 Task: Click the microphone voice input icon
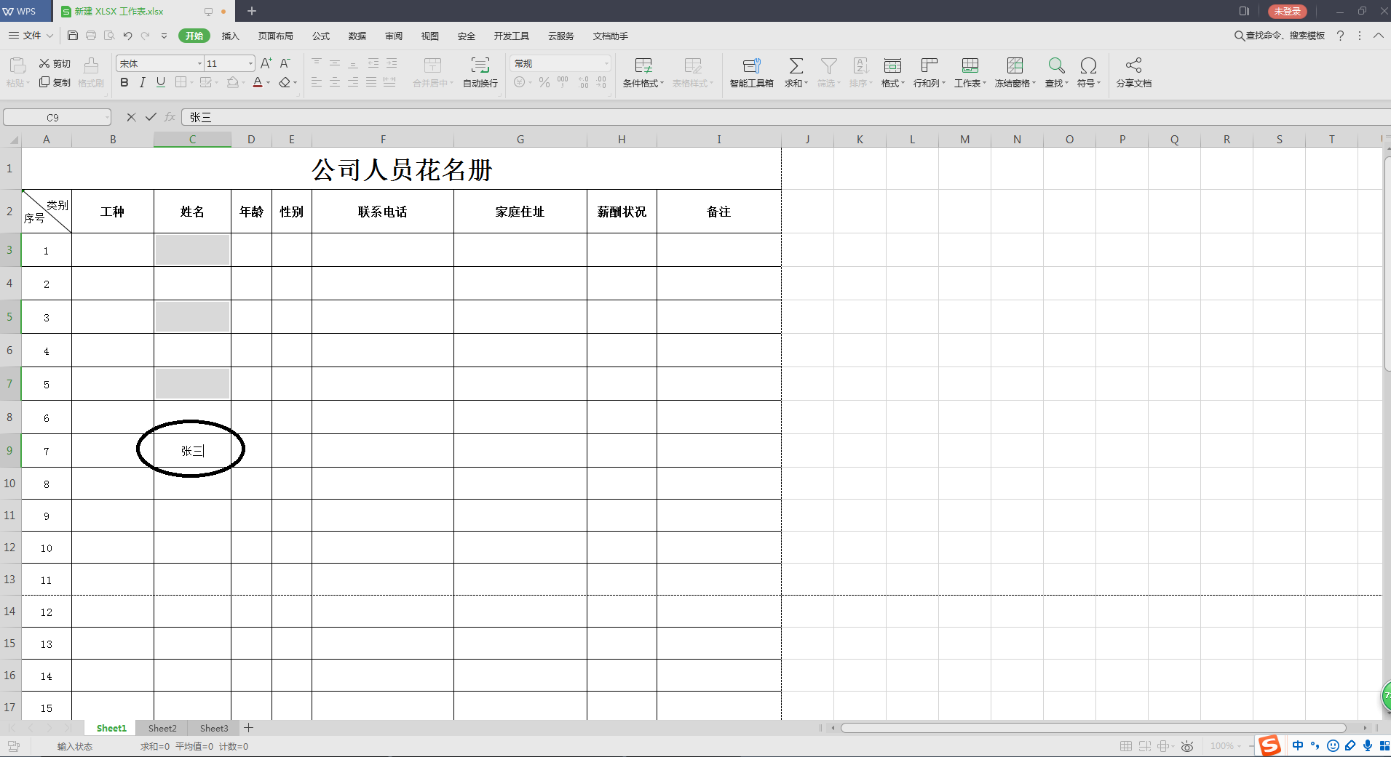[x=1368, y=745]
